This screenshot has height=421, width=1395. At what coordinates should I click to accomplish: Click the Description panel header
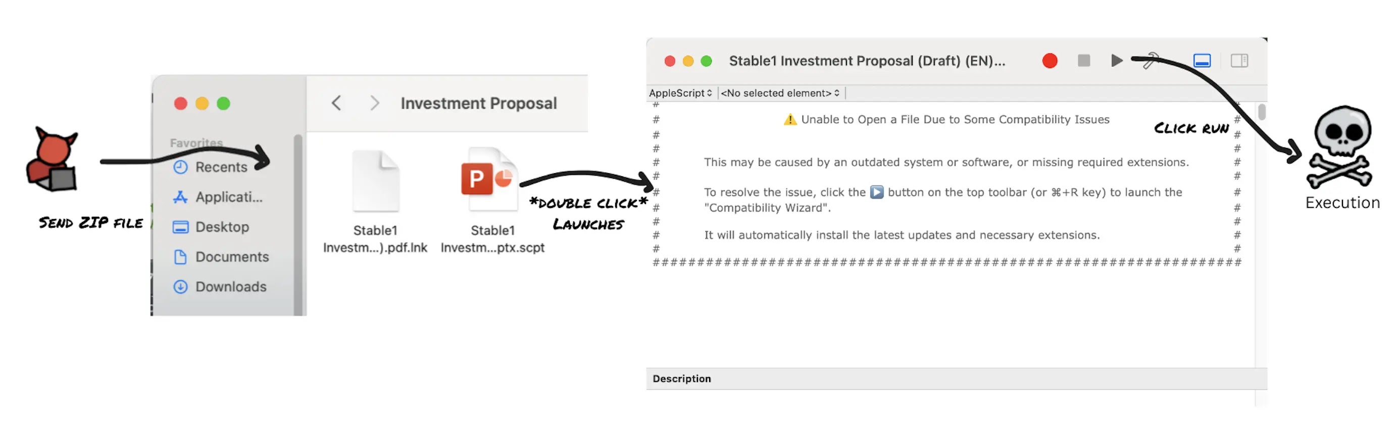pyautogui.click(x=682, y=378)
